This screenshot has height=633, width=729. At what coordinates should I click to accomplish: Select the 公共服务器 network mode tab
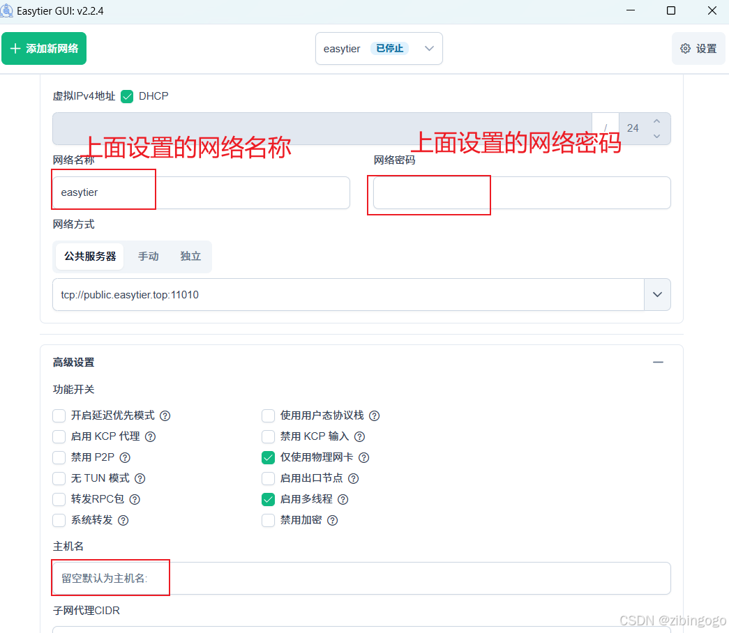tap(90, 256)
